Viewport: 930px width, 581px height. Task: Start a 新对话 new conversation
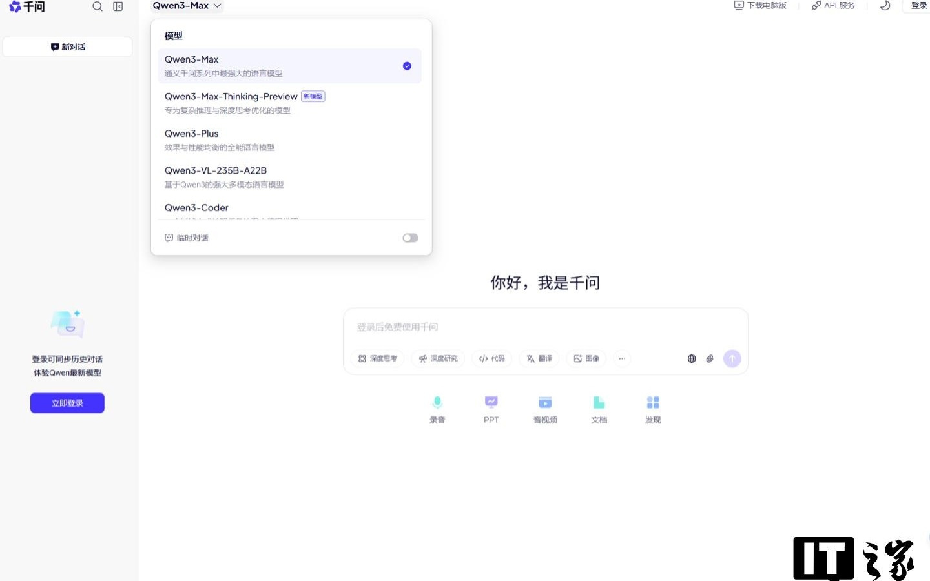67,46
